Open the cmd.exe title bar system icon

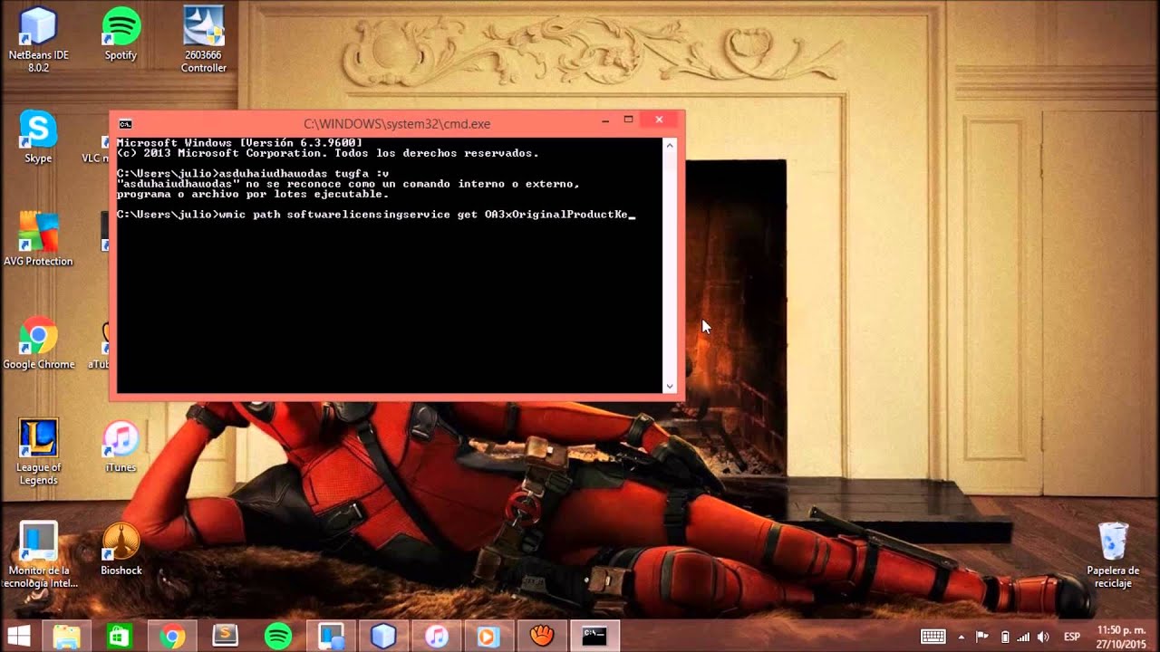126,124
